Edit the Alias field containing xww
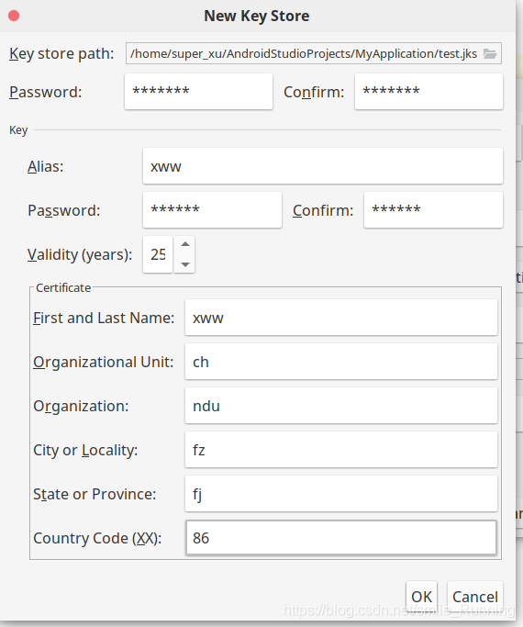Screen dimensions: 523x627 pyautogui.click(x=323, y=166)
